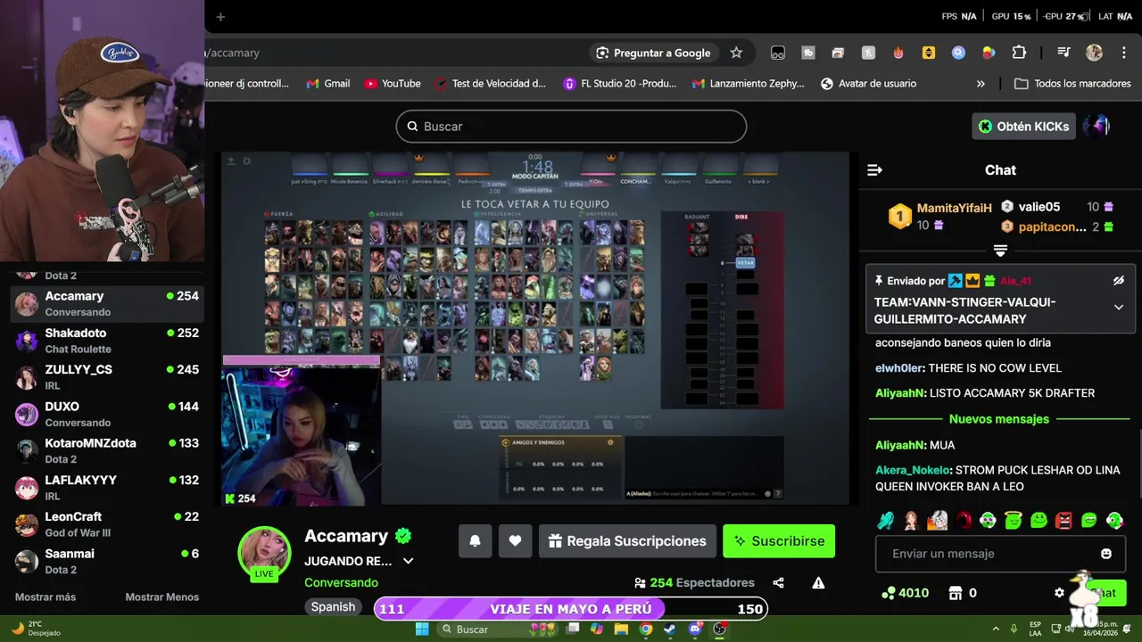Image resolution: width=1142 pixels, height=642 pixels.
Task: Click the Kick search field Buscar
Action: point(571,127)
